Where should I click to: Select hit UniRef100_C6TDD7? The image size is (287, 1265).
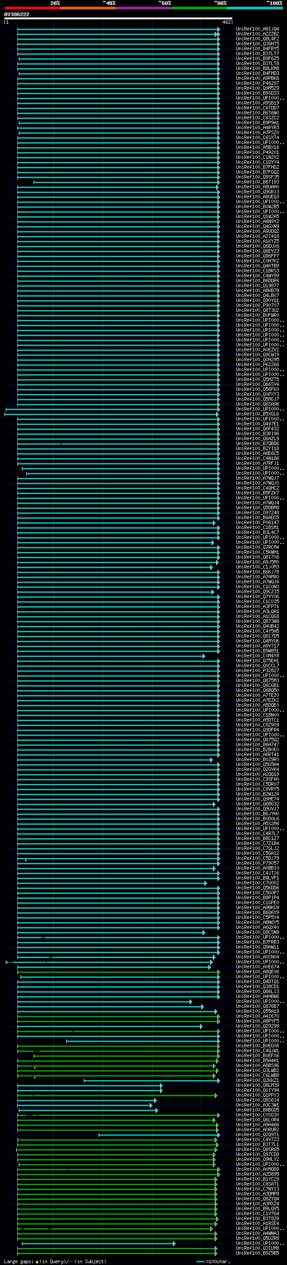(257, 108)
